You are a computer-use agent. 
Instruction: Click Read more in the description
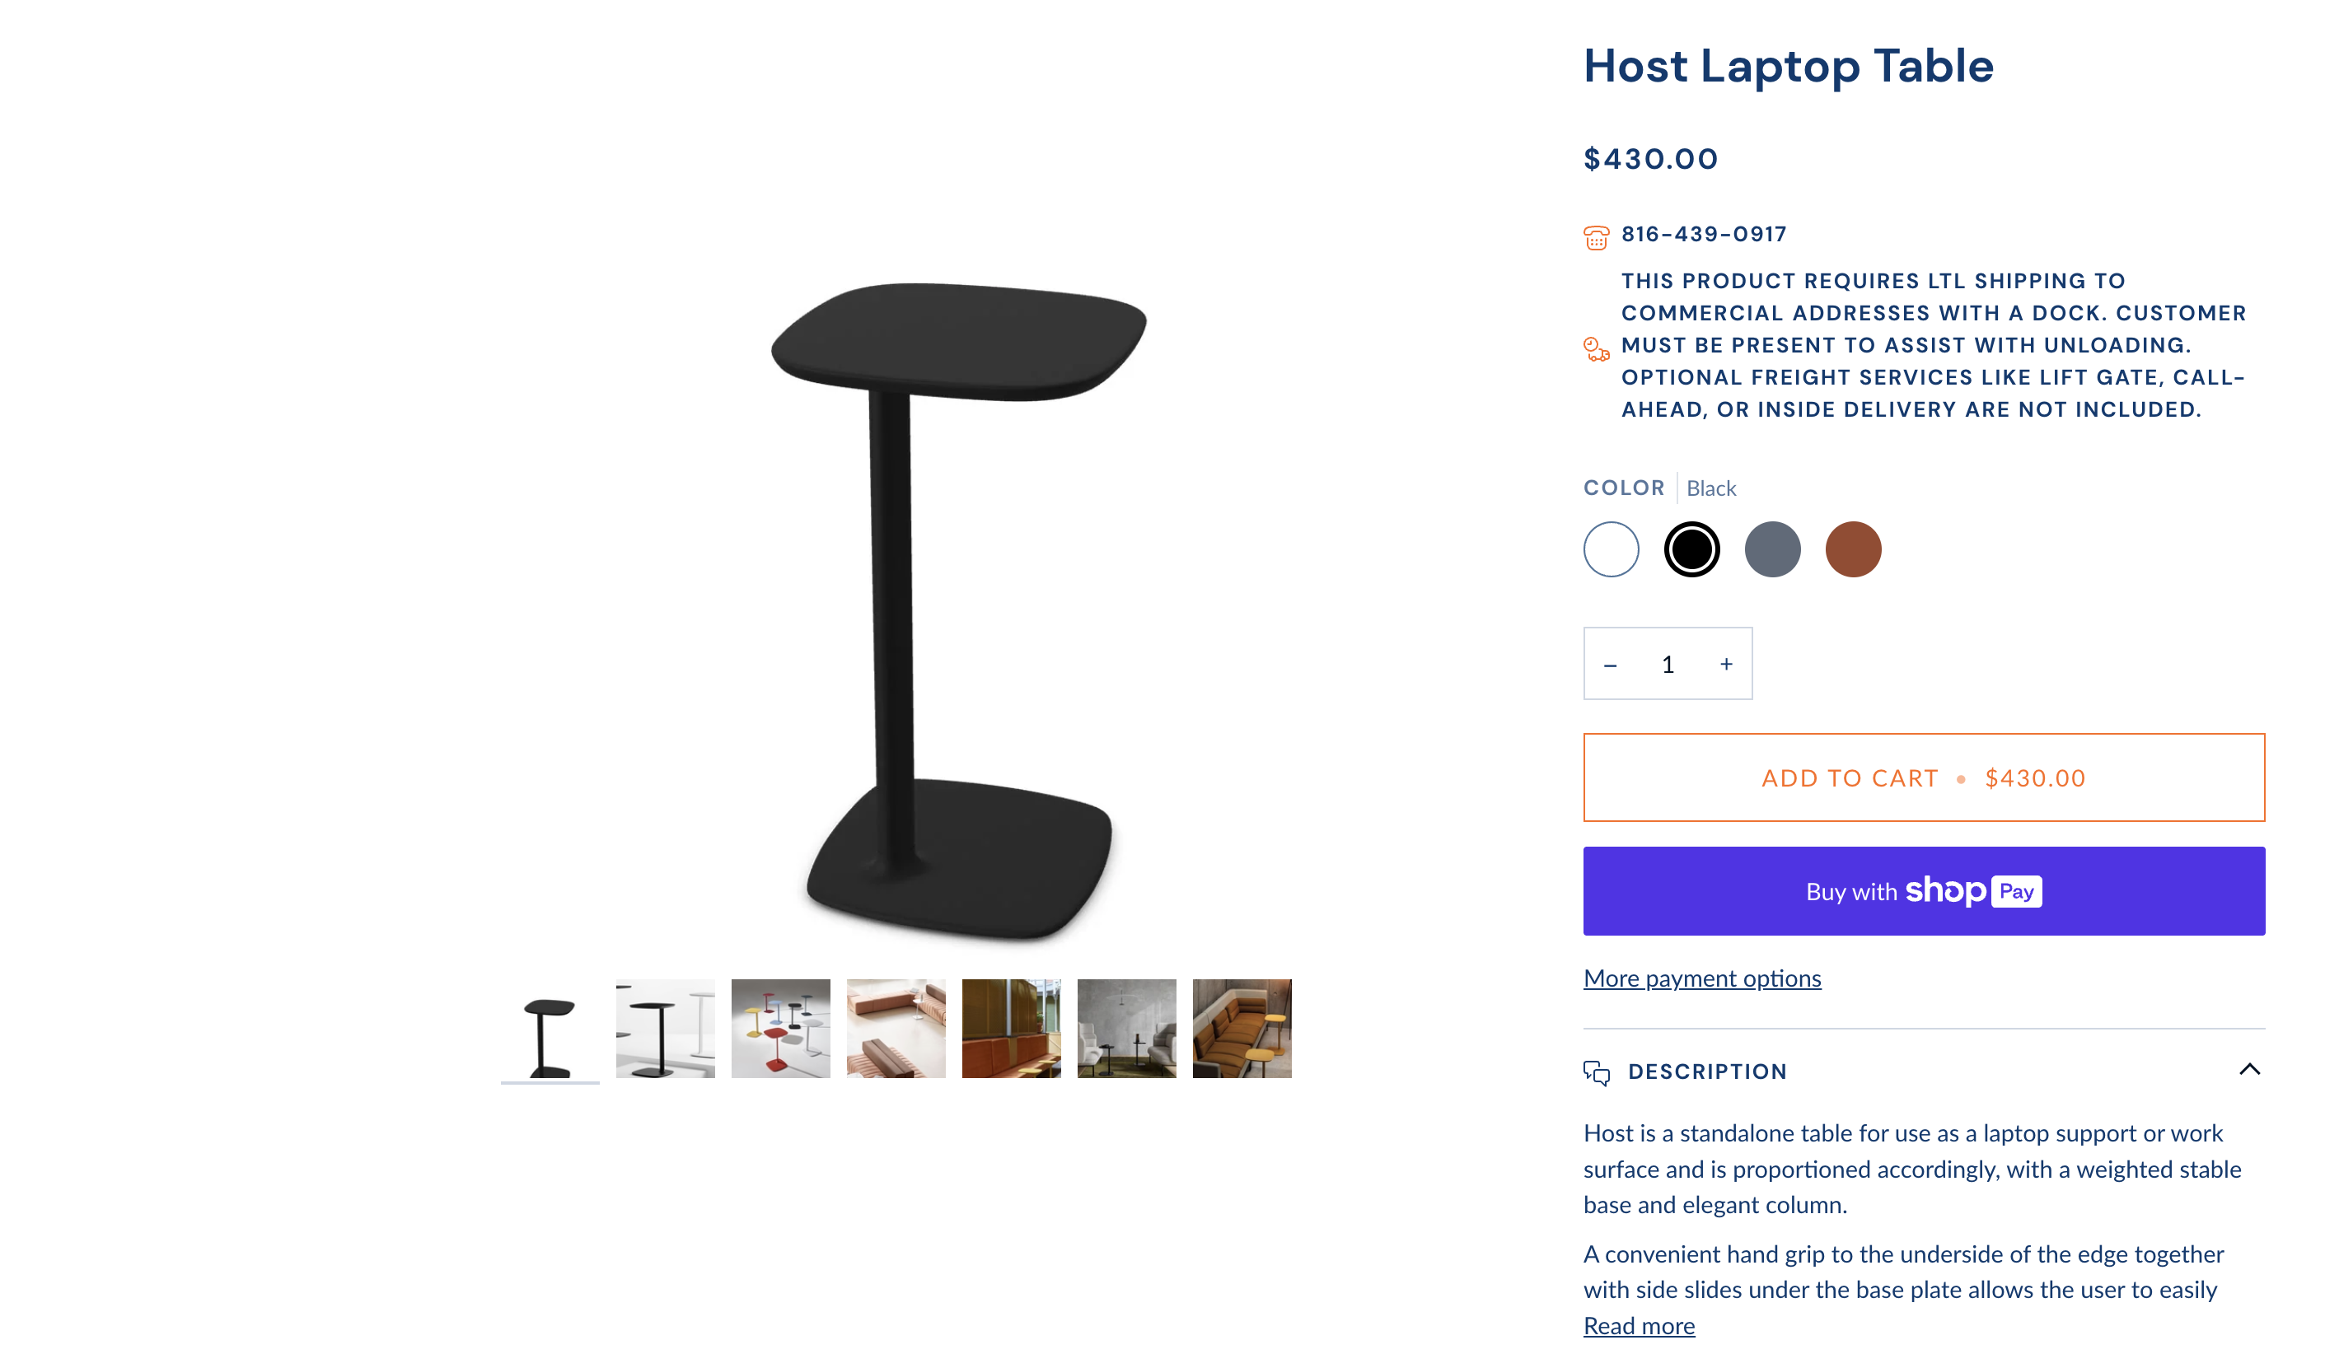(1639, 1325)
